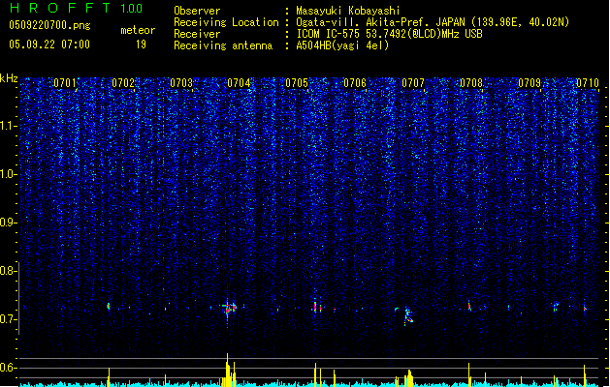Click the HROFFT 1.0.0 title text
Viewport: 610px width, 387px height.
(x=77, y=8)
